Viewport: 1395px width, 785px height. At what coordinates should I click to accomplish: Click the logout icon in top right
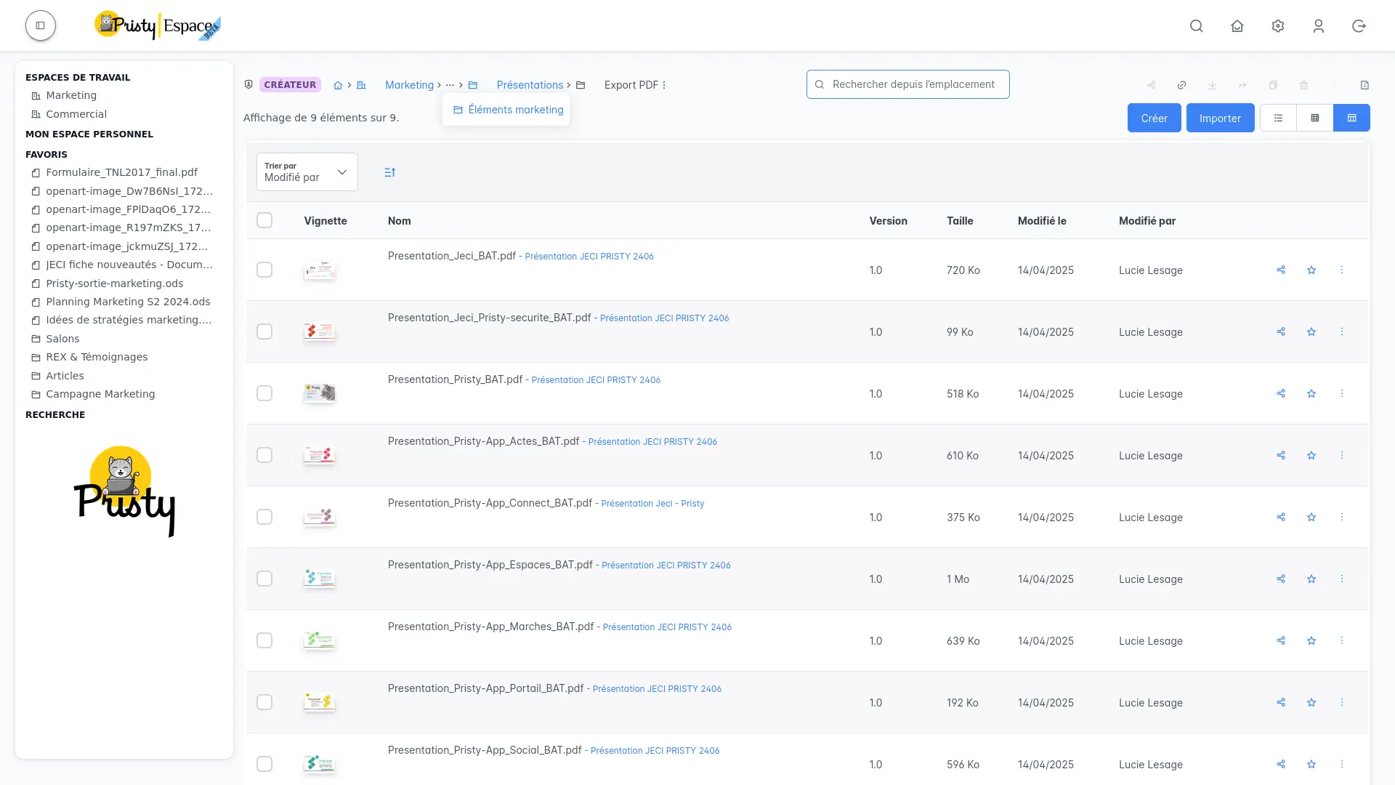pyautogui.click(x=1359, y=26)
